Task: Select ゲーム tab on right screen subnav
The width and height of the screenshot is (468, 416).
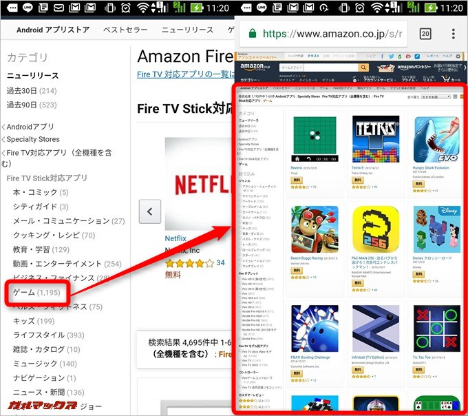Action: (x=324, y=88)
